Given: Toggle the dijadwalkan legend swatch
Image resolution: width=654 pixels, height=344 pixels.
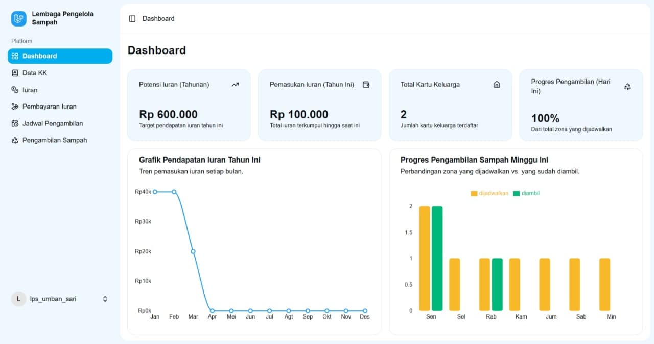Looking at the screenshot, I should tap(474, 193).
